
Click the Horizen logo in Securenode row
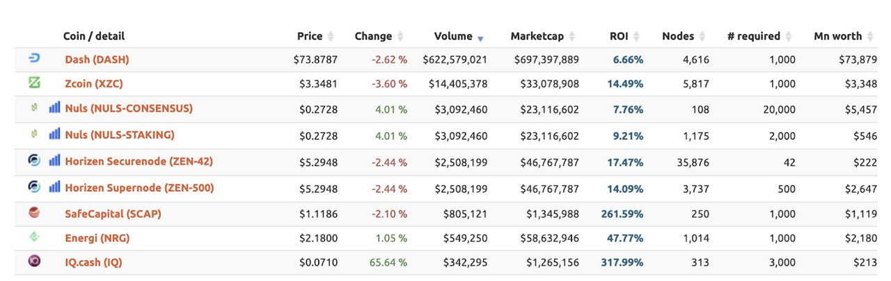pos(34,161)
